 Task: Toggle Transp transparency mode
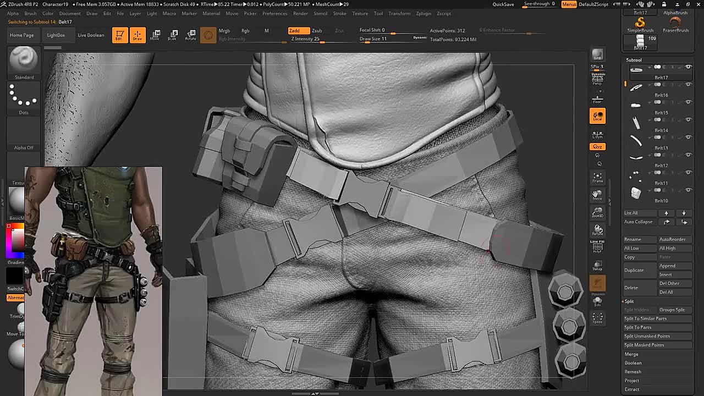pos(597,266)
